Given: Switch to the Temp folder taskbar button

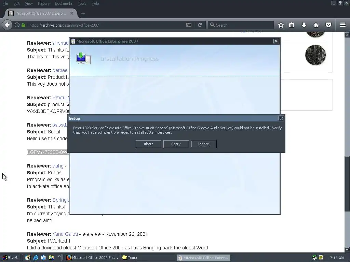Looking at the screenshot, I should point(148,258).
